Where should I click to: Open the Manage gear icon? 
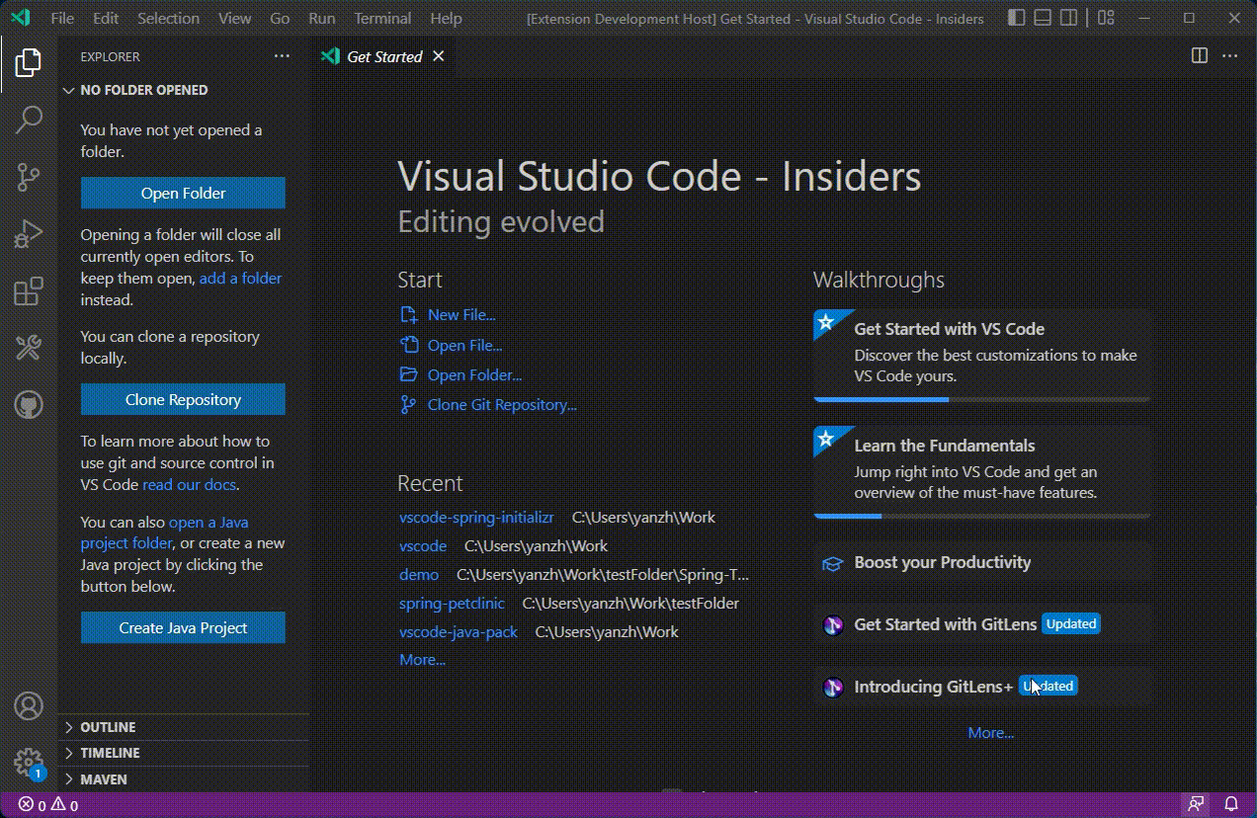29,763
